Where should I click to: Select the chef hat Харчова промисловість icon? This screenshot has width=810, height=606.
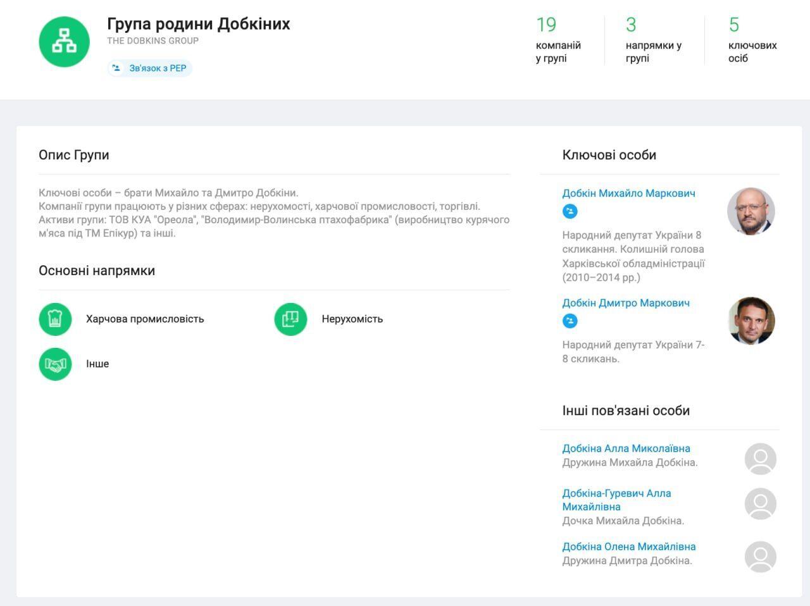[55, 319]
